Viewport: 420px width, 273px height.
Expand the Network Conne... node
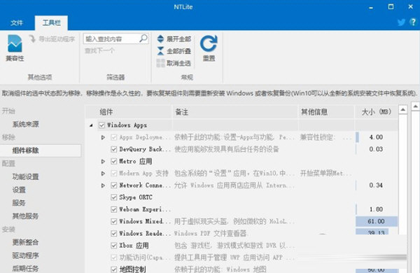[x=103, y=185]
